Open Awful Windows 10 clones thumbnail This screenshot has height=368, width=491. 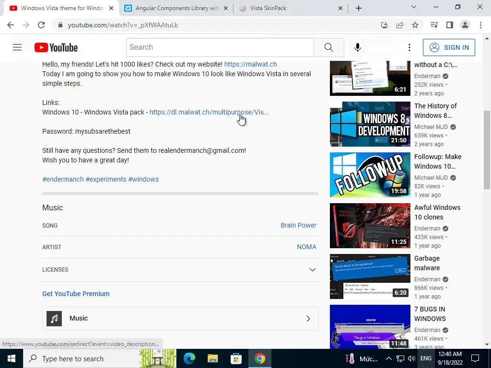point(370,226)
